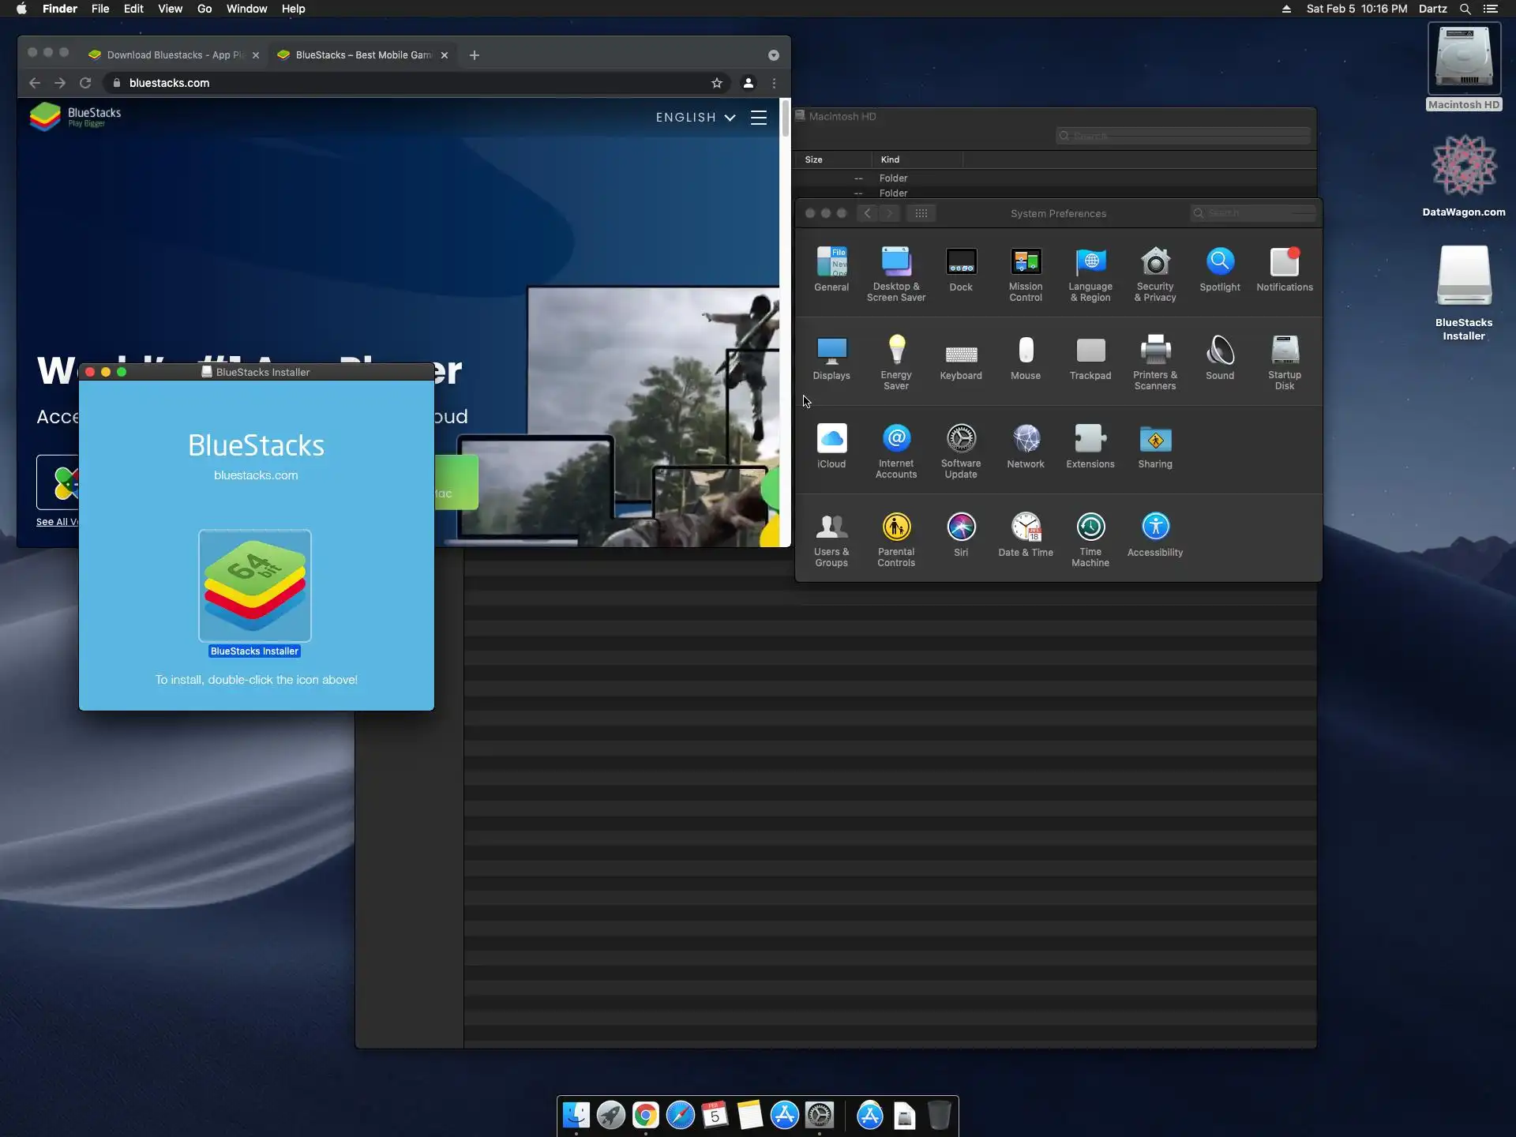Bookmark page with the star icon

716,83
